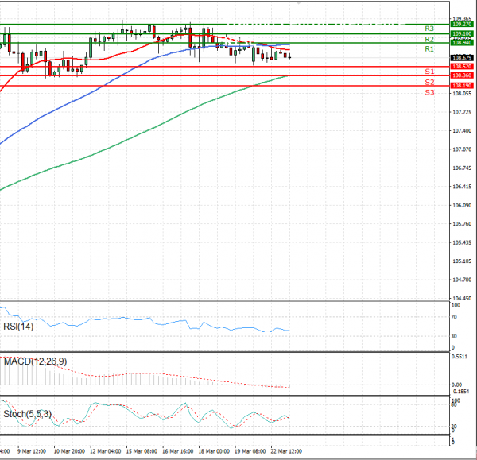Click the red 108.520 price tag

click(x=461, y=67)
